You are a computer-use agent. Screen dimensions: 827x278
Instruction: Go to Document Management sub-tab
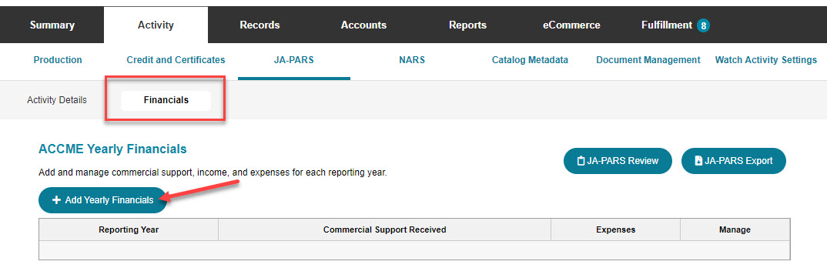click(648, 60)
